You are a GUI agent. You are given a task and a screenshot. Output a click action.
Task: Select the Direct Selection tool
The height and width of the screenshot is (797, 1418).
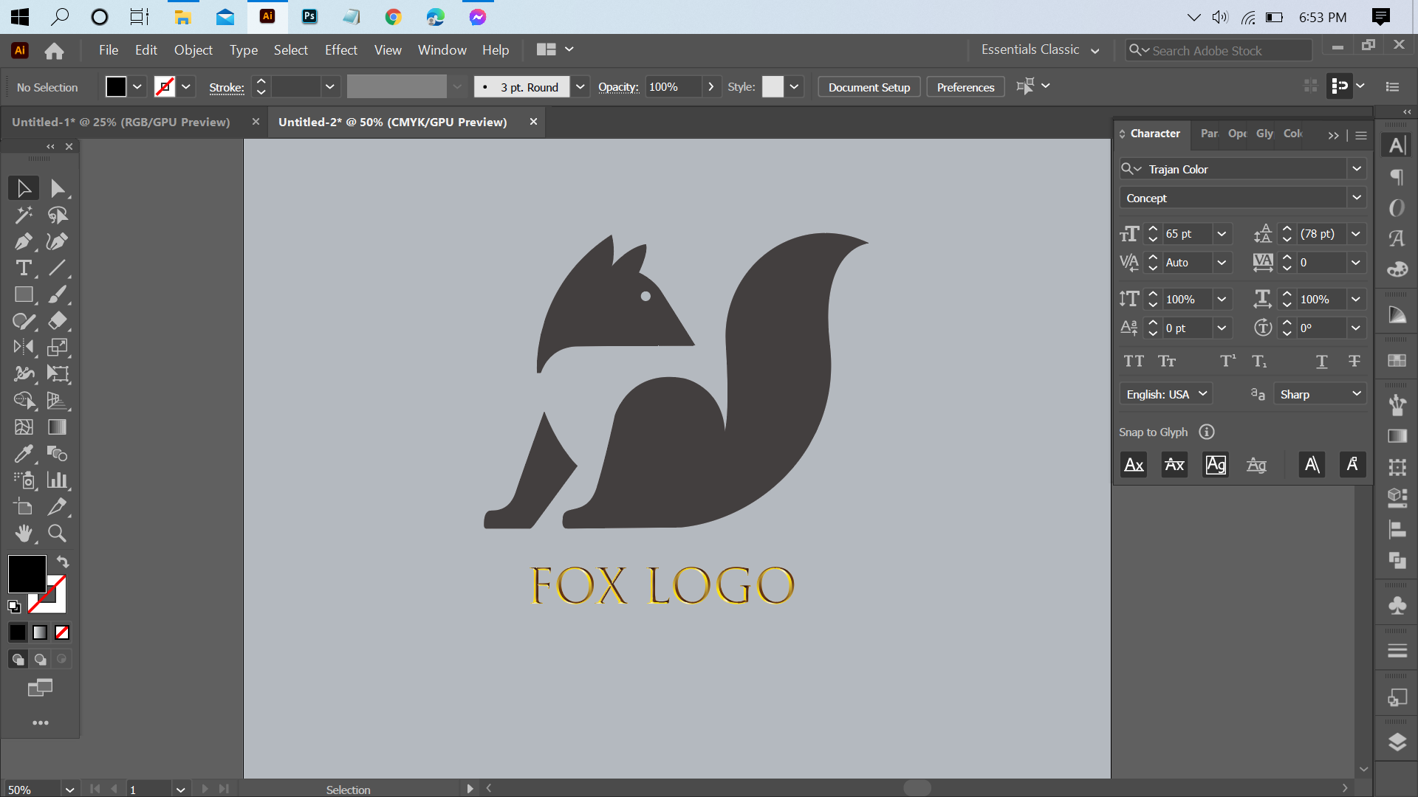pyautogui.click(x=57, y=188)
